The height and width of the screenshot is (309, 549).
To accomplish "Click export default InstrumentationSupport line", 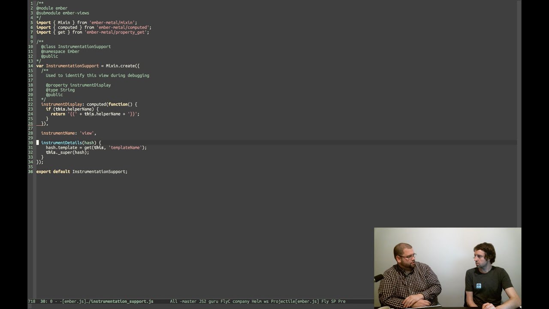I will point(82,172).
